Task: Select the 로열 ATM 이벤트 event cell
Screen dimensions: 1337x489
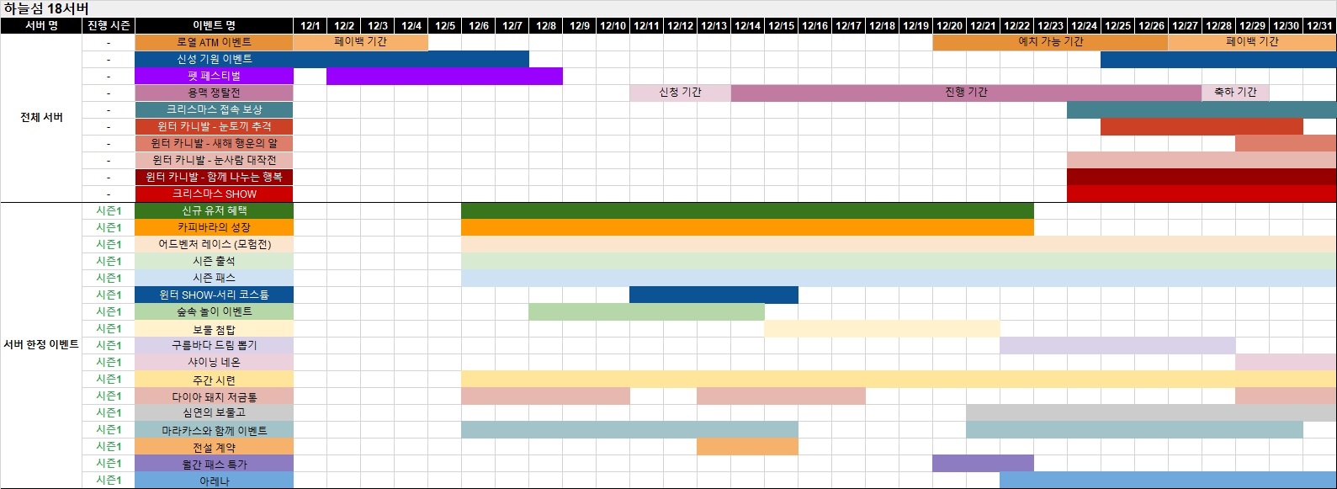Action: [x=214, y=42]
